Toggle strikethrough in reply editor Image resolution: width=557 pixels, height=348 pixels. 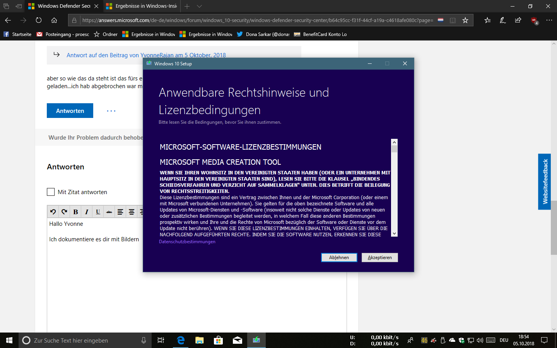(109, 212)
